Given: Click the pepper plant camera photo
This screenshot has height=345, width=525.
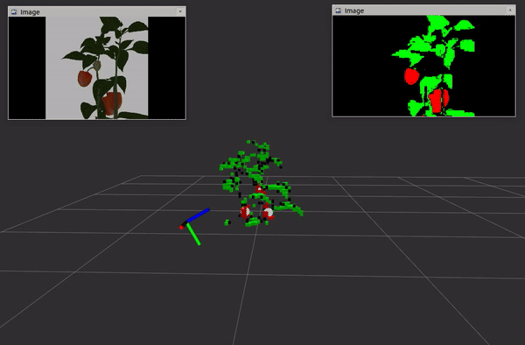Looking at the screenshot, I should pos(97,67).
